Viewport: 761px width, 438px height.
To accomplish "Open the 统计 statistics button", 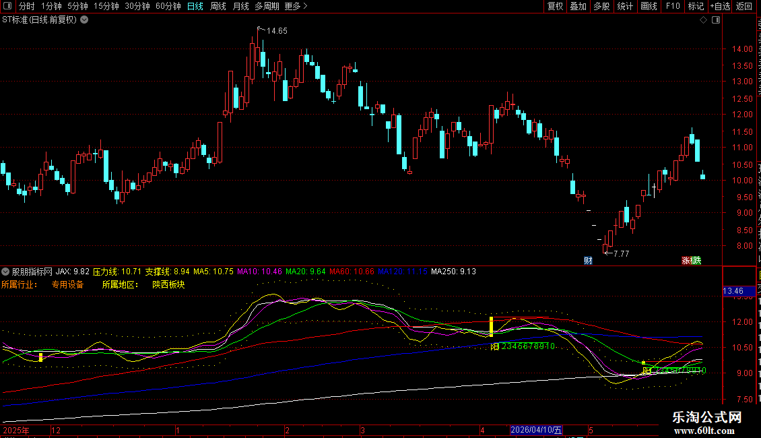I will [x=625, y=6].
